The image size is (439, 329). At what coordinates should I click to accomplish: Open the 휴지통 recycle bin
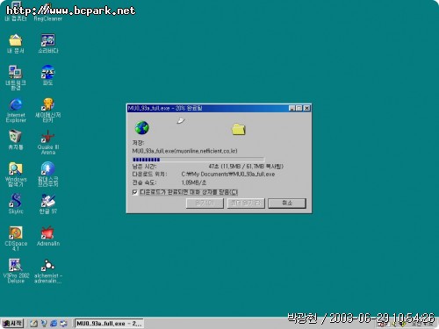[16, 139]
